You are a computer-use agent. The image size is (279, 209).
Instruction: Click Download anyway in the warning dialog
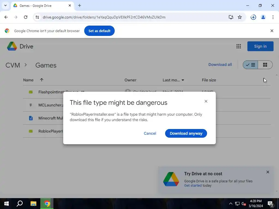pyautogui.click(x=186, y=133)
